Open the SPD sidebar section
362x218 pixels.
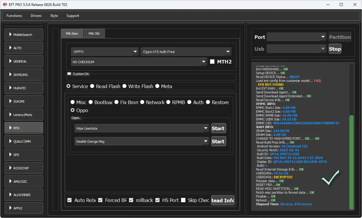[24, 155]
